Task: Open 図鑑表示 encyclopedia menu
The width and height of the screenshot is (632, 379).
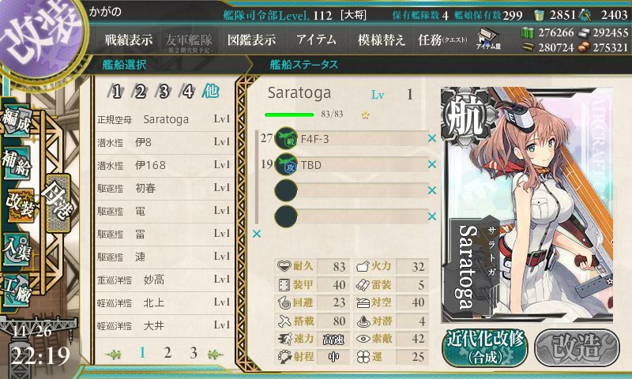Action: 251,39
